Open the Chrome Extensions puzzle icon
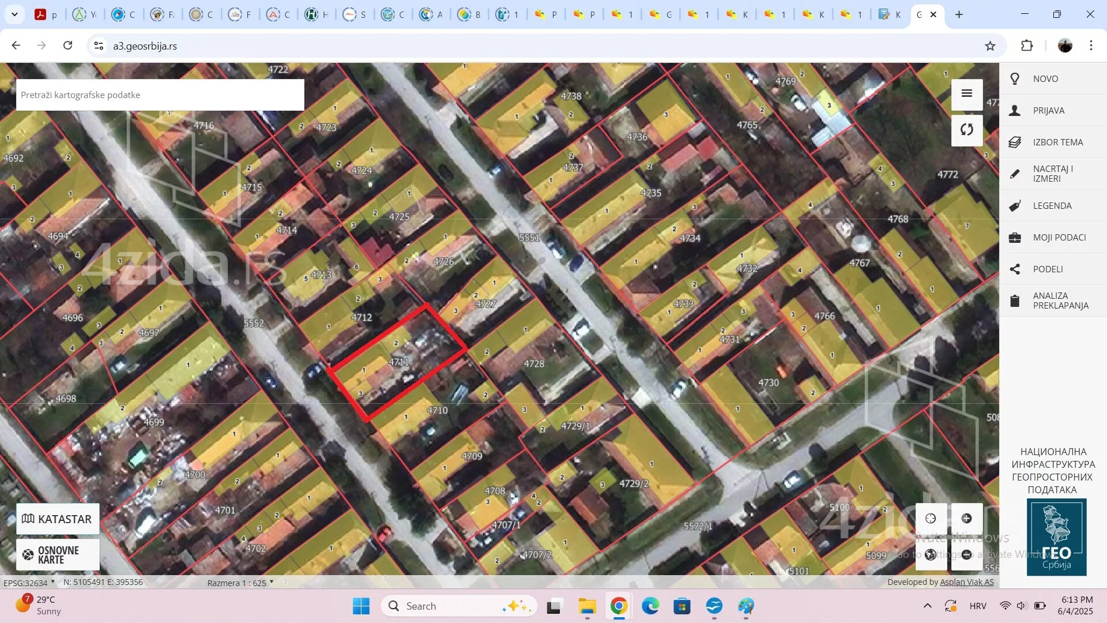The width and height of the screenshot is (1107, 623). [x=1027, y=46]
